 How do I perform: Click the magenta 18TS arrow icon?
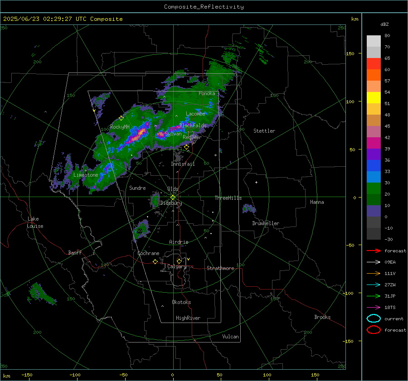374,308
